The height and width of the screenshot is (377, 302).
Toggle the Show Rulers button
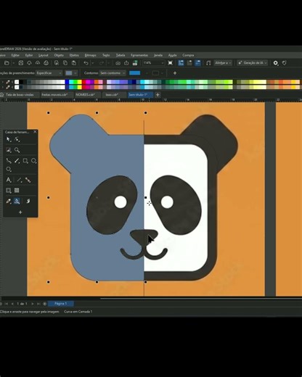(x=181, y=63)
